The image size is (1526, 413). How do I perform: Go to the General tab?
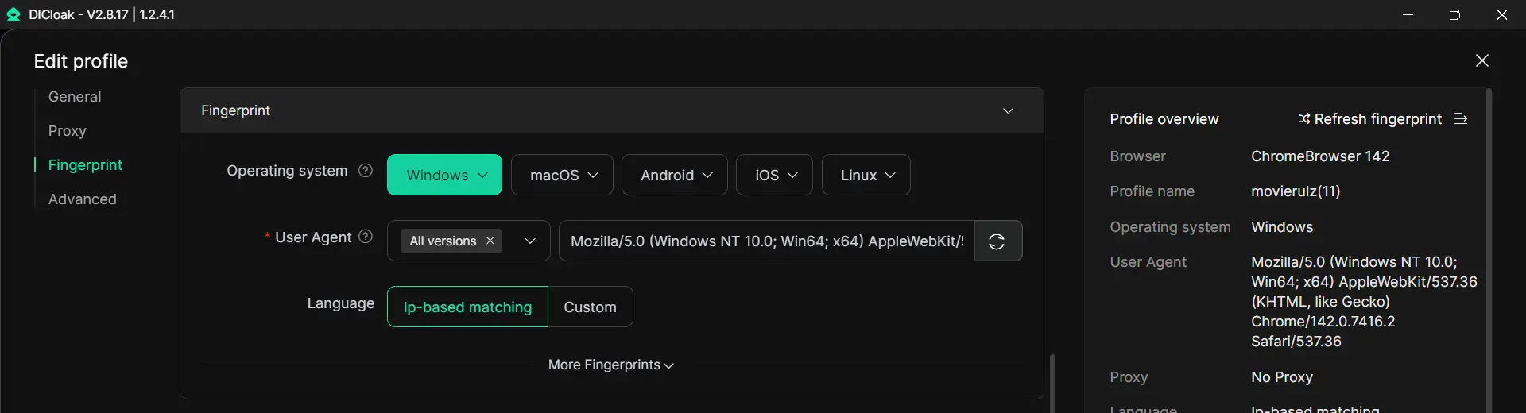point(75,97)
